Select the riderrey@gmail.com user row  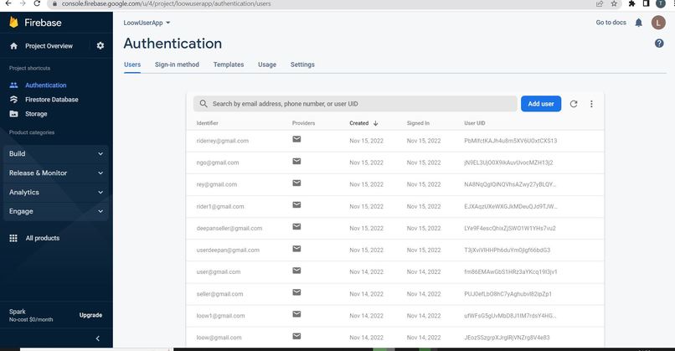point(394,141)
